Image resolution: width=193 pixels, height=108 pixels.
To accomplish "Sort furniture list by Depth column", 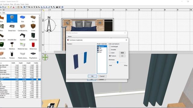I will [x=21, y=63].
